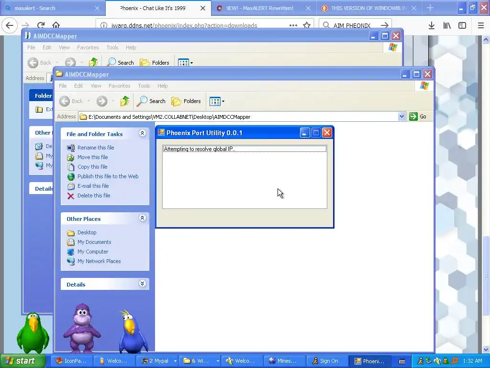Click Publish this file to the Web

(108, 176)
